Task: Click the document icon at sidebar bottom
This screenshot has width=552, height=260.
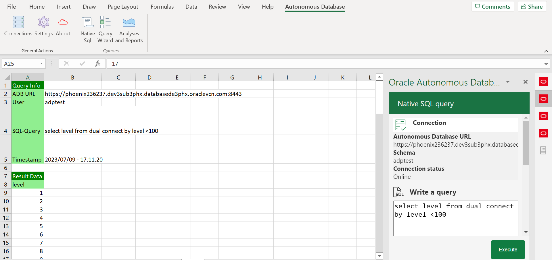Action: click(543, 150)
